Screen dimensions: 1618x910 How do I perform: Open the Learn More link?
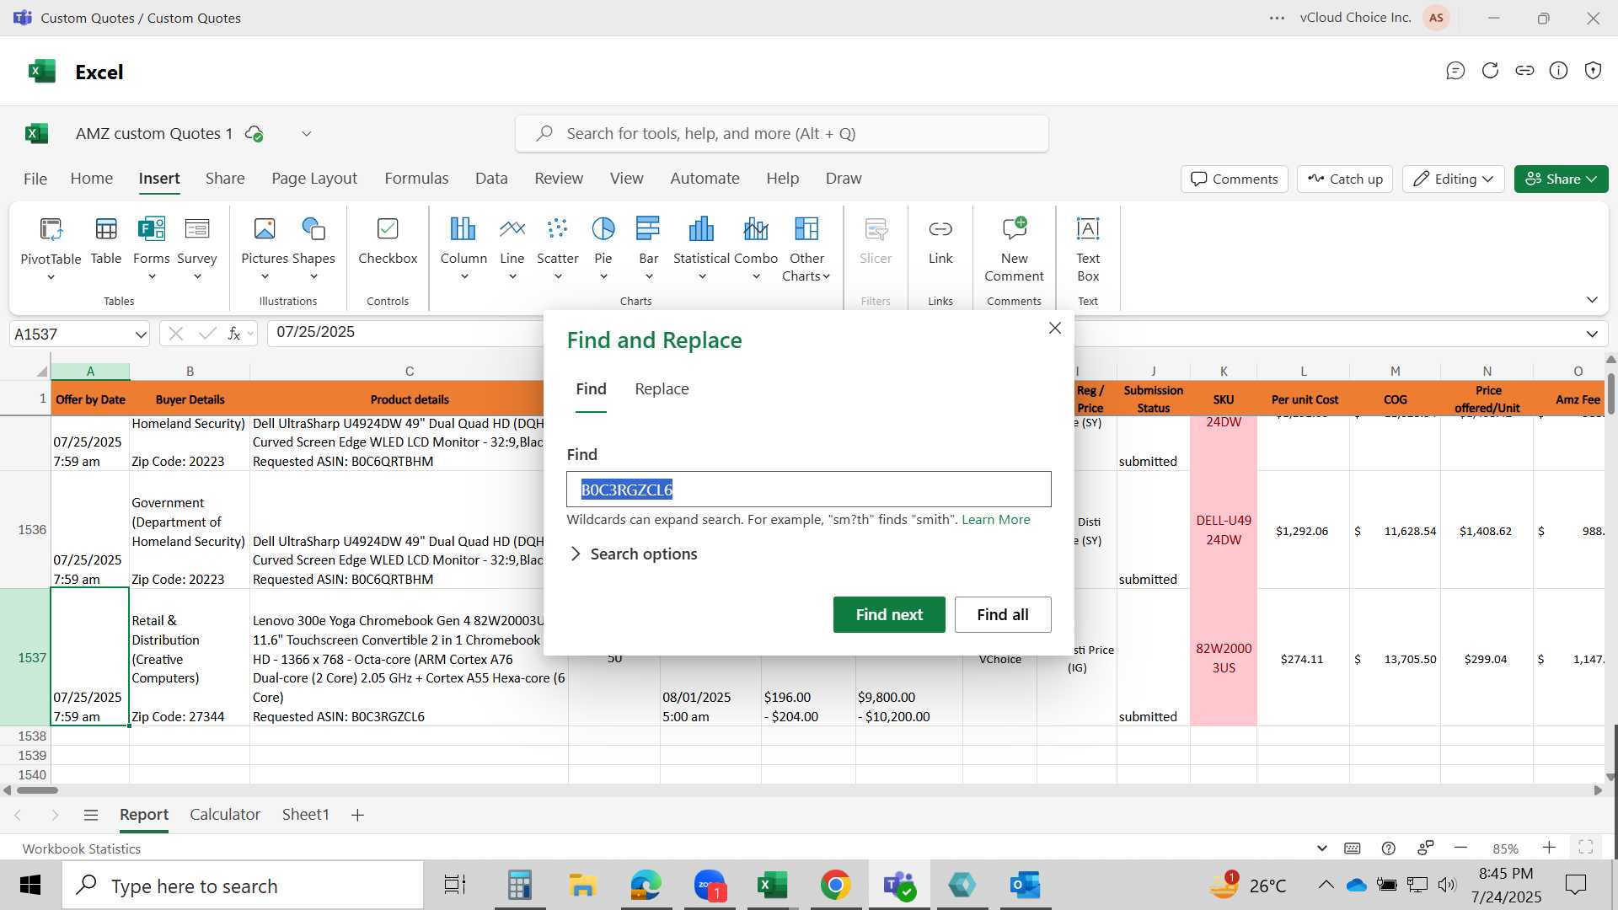[x=996, y=520]
